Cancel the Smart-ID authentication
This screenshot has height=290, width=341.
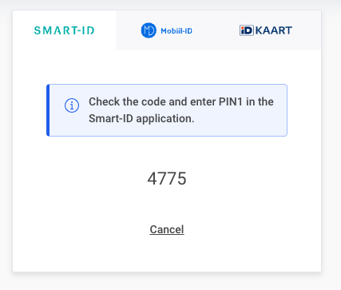[167, 229]
